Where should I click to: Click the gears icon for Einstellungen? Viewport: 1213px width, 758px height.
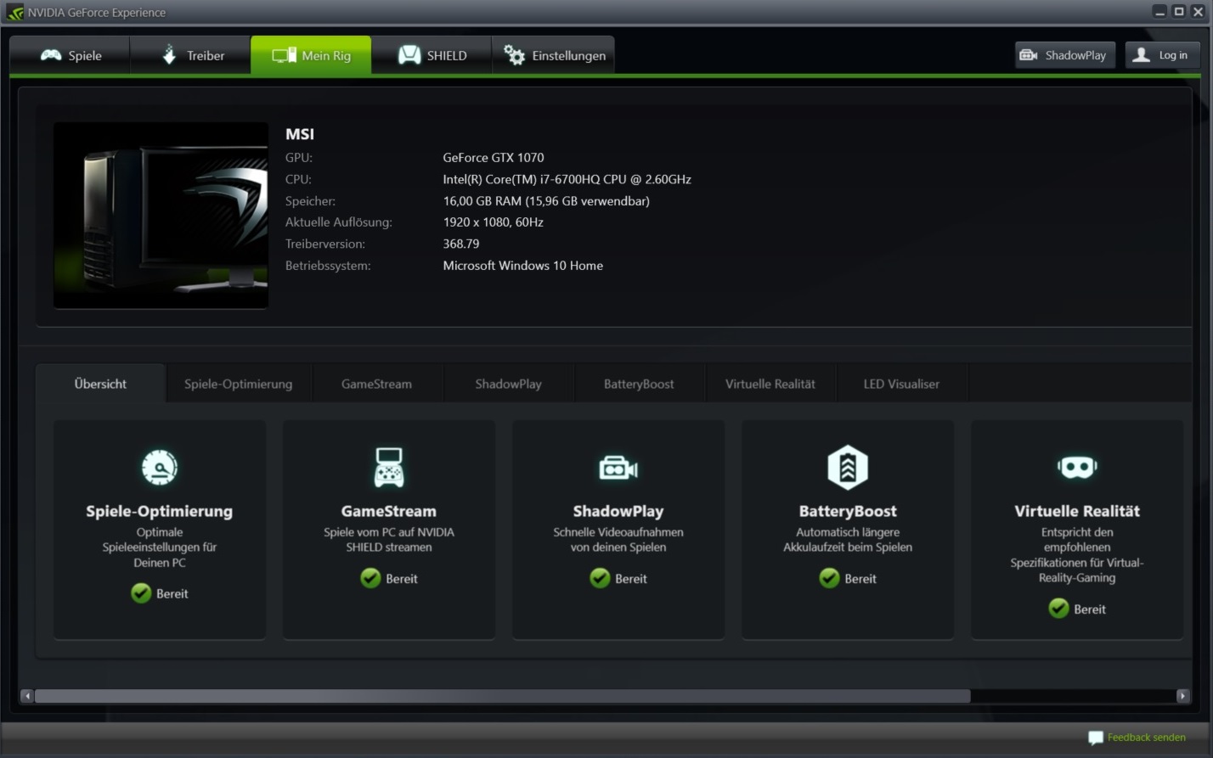(x=514, y=55)
